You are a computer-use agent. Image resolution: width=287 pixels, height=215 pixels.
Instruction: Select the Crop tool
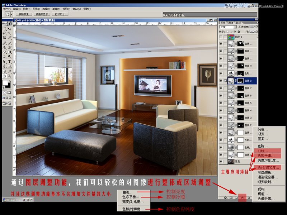4,38
